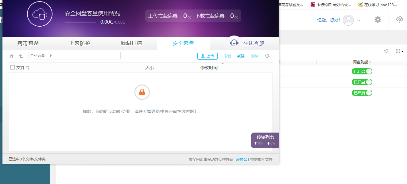407x184 pixels.
Task: Click the 上传 upload button
Action: [207, 56]
